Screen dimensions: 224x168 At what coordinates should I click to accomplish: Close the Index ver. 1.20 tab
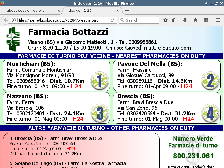click(x=118, y=11)
